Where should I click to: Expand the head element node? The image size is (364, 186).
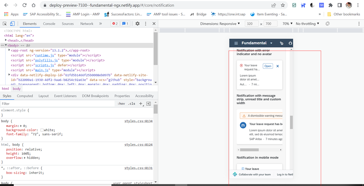[6, 40]
